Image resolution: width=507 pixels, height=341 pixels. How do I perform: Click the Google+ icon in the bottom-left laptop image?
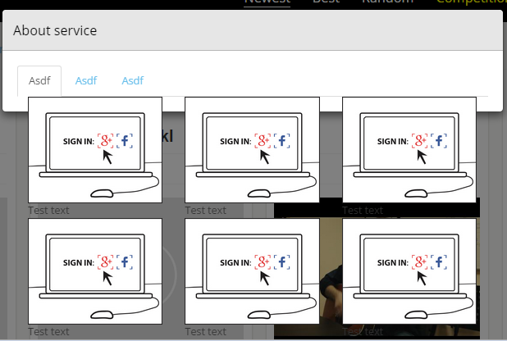[105, 262]
